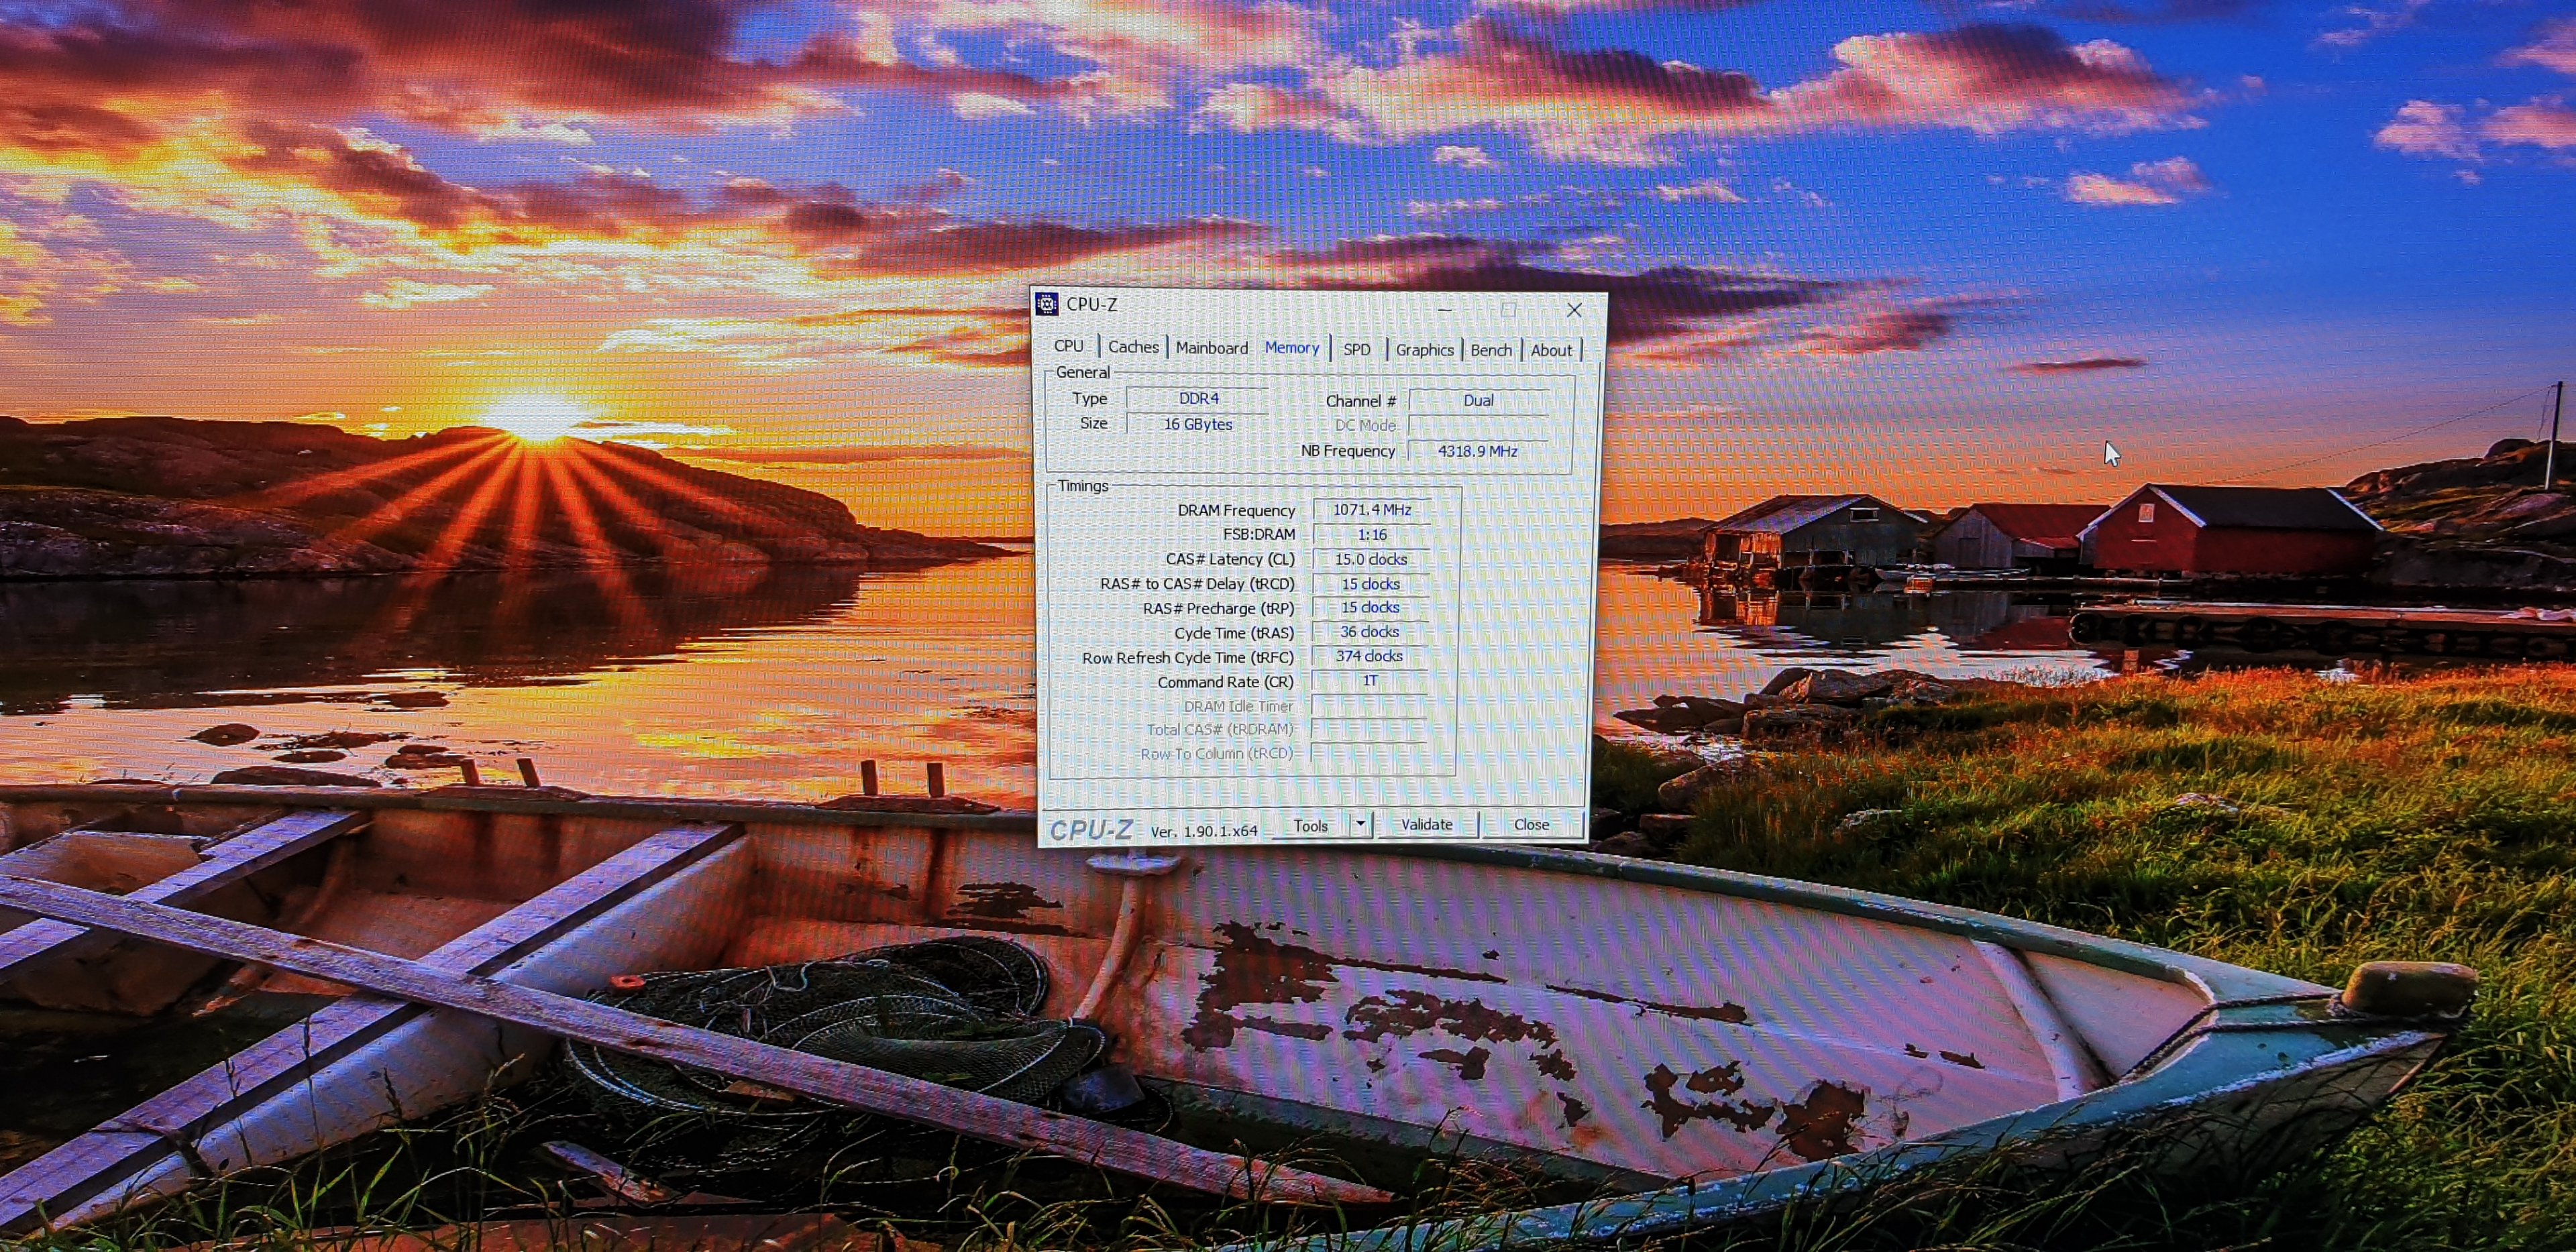Click the CPU-Z title bar icon

(x=1047, y=304)
